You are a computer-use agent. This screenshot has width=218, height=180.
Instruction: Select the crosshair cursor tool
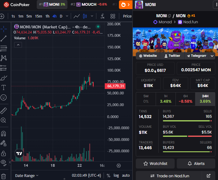coord(4,29)
